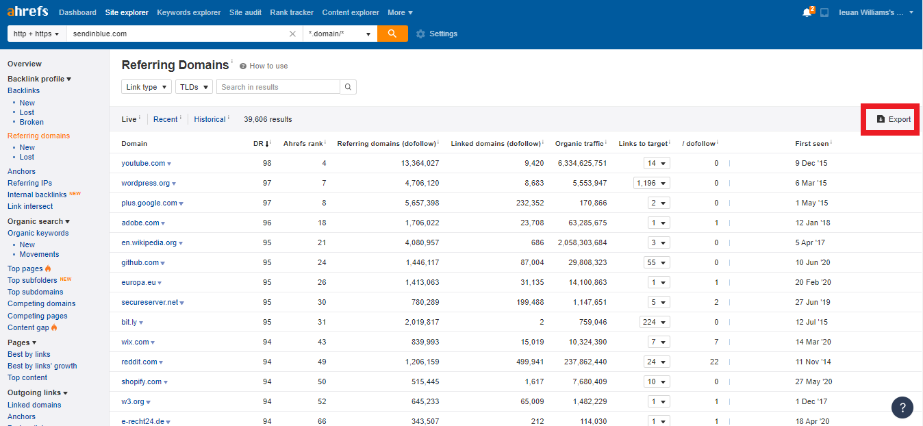Open Link intersect
Screen dimensions: 923x426
click(30, 206)
